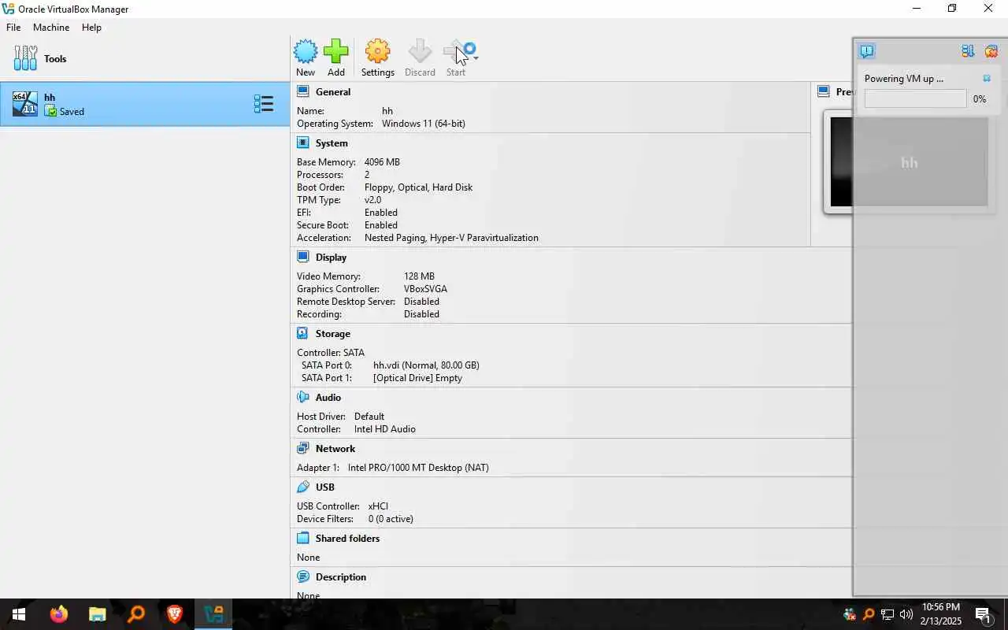Click the keep finished progresses icon in notifications

pos(968,51)
